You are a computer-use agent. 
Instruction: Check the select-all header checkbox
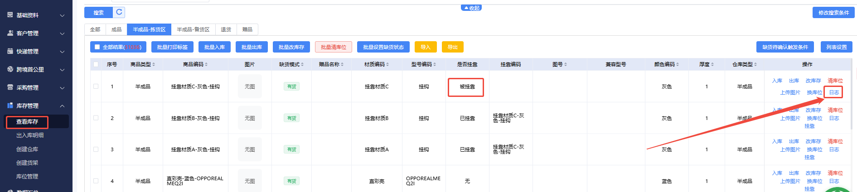click(x=96, y=64)
